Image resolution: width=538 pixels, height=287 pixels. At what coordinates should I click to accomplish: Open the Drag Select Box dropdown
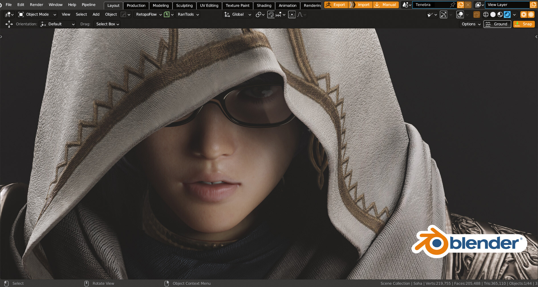click(107, 24)
